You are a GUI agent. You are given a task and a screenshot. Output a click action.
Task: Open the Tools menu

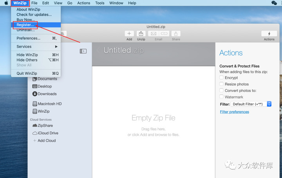coord(99,3)
